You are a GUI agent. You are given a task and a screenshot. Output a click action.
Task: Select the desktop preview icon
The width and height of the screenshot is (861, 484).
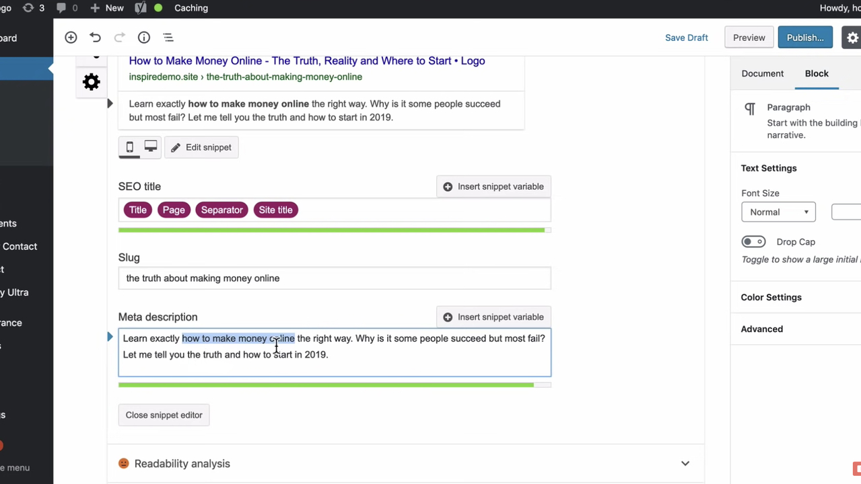(x=151, y=147)
